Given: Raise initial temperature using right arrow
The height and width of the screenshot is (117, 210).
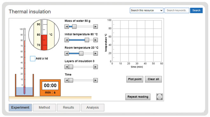Looking at the screenshot, I should click(x=95, y=40).
